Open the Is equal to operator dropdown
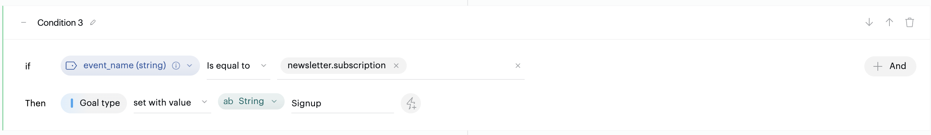The height and width of the screenshot is (135, 931). click(x=238, y=66)
